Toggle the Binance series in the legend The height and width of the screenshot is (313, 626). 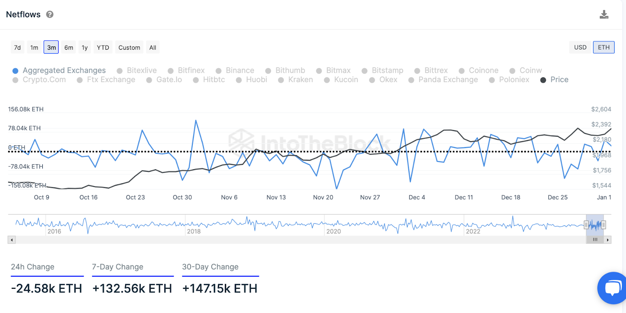coord(239,70)
